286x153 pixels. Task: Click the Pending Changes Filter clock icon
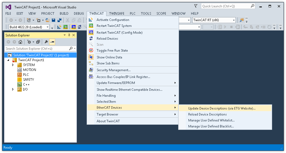(x=29, y=42)
